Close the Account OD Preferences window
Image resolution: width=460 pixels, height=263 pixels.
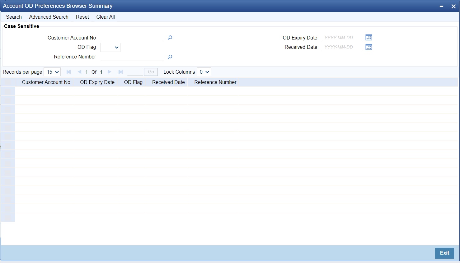click(453, 6)
